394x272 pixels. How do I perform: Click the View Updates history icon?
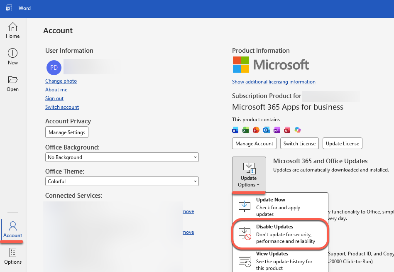pyautogui.click(x=245, y=261)
